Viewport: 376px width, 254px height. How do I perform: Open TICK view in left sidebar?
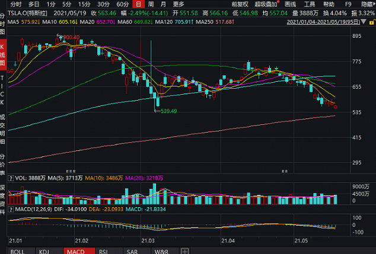2,90
